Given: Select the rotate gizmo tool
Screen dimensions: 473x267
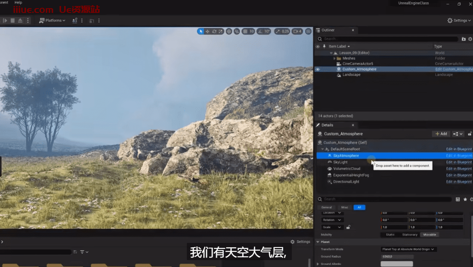Looking at the screenshot, I should pyautogui.click(x=214, y=31).
